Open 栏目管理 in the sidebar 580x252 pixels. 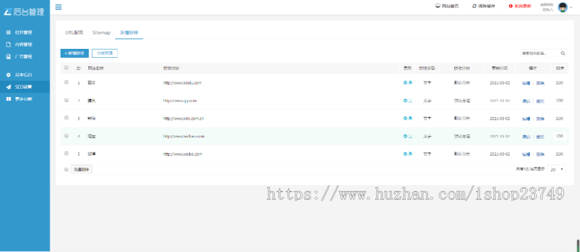pos(24,33)
